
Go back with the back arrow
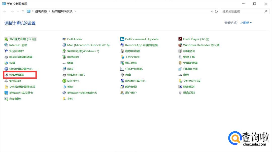click(x=5, y=11)
